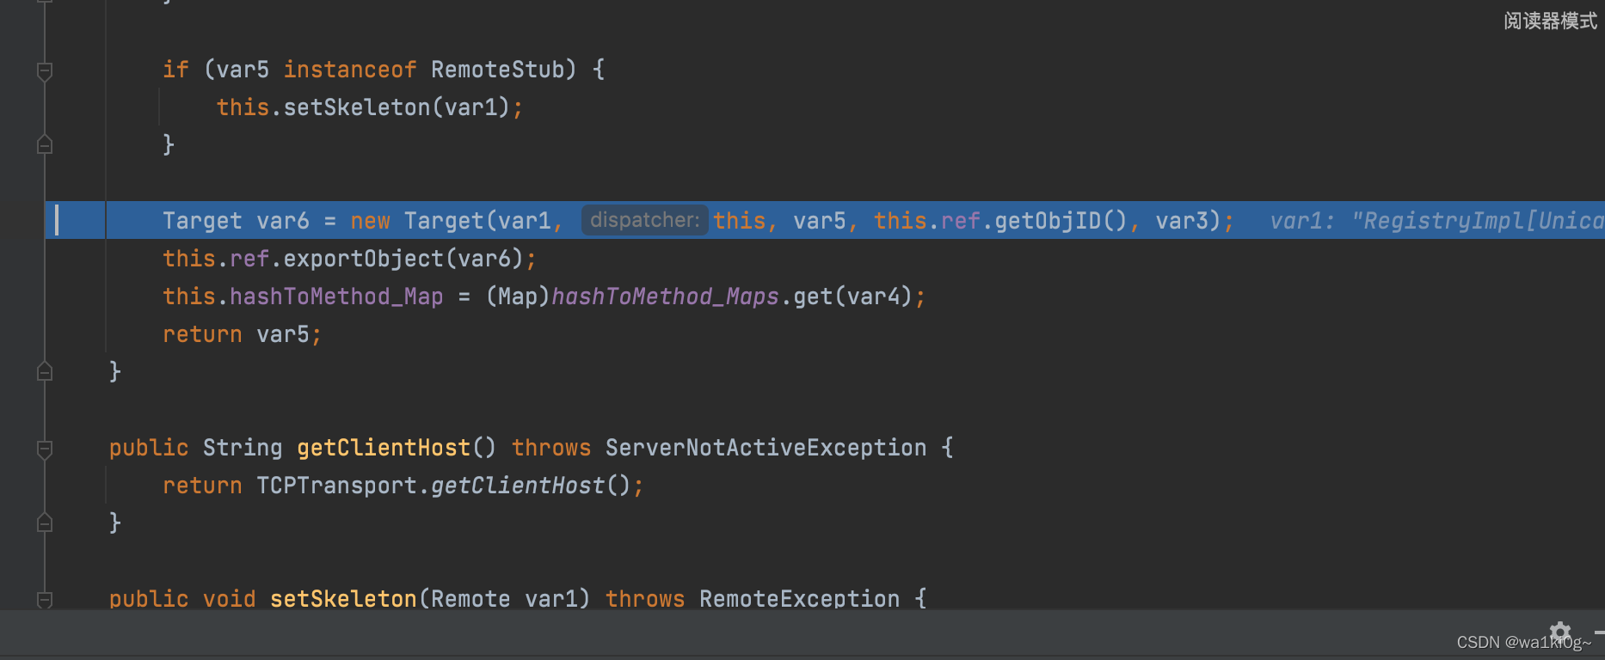Click getClientHost method name in its declaration

point(384,448)
